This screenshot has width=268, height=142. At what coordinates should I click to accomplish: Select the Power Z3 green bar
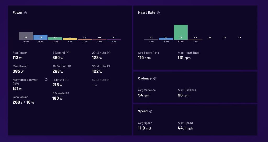pyautogui.click(x=55, y=38)
